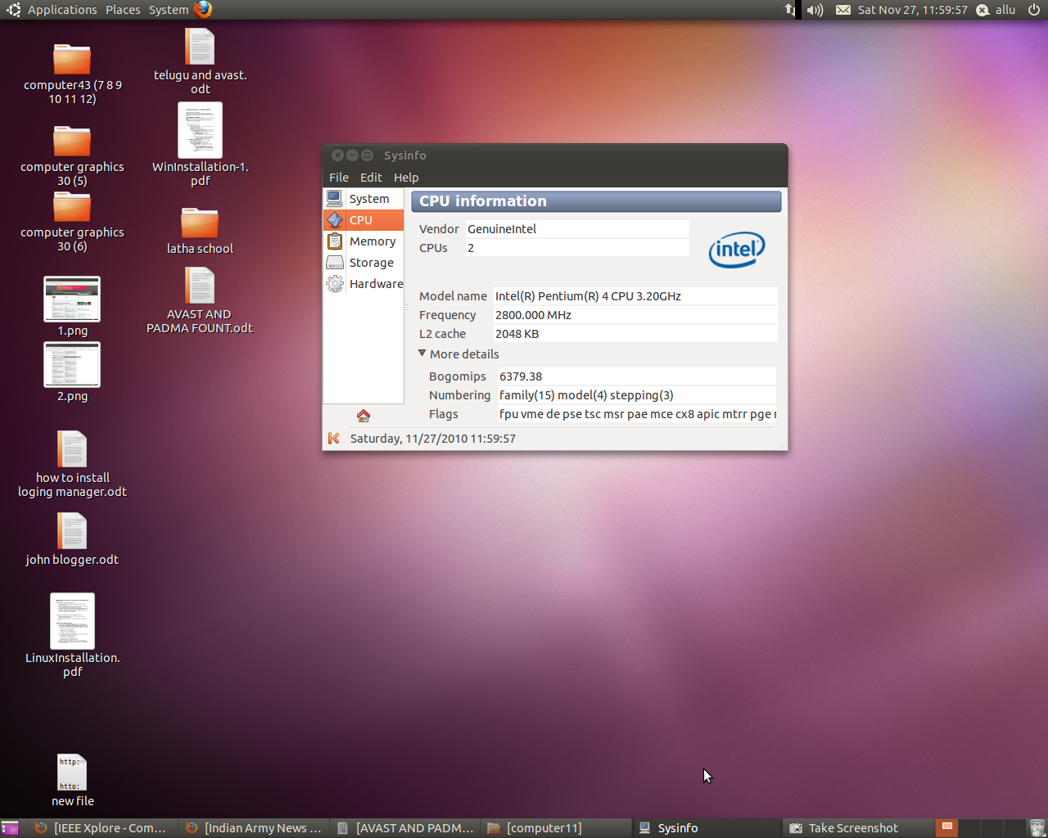1048x838 pixels.
Task: Open the power menu at top right
Action: coord(1032,9)
